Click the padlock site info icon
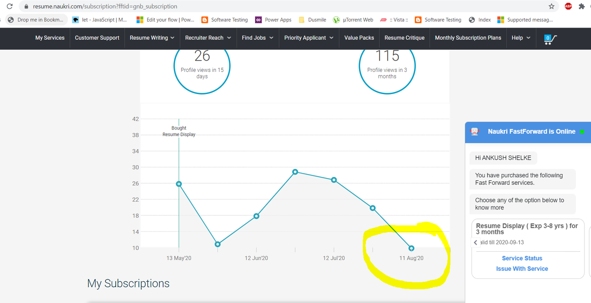This screenshot has width=591, height=303. tap(26, 6)
